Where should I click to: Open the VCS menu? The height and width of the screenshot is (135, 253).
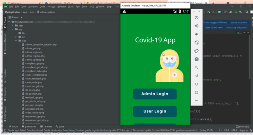[x=92, y=7]
